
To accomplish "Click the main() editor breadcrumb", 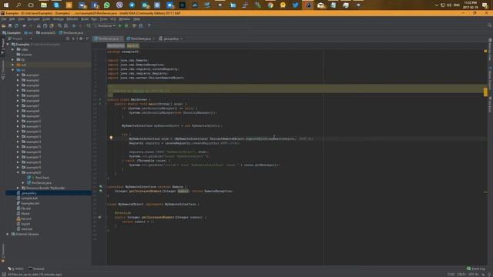I will tap(132, 46).
